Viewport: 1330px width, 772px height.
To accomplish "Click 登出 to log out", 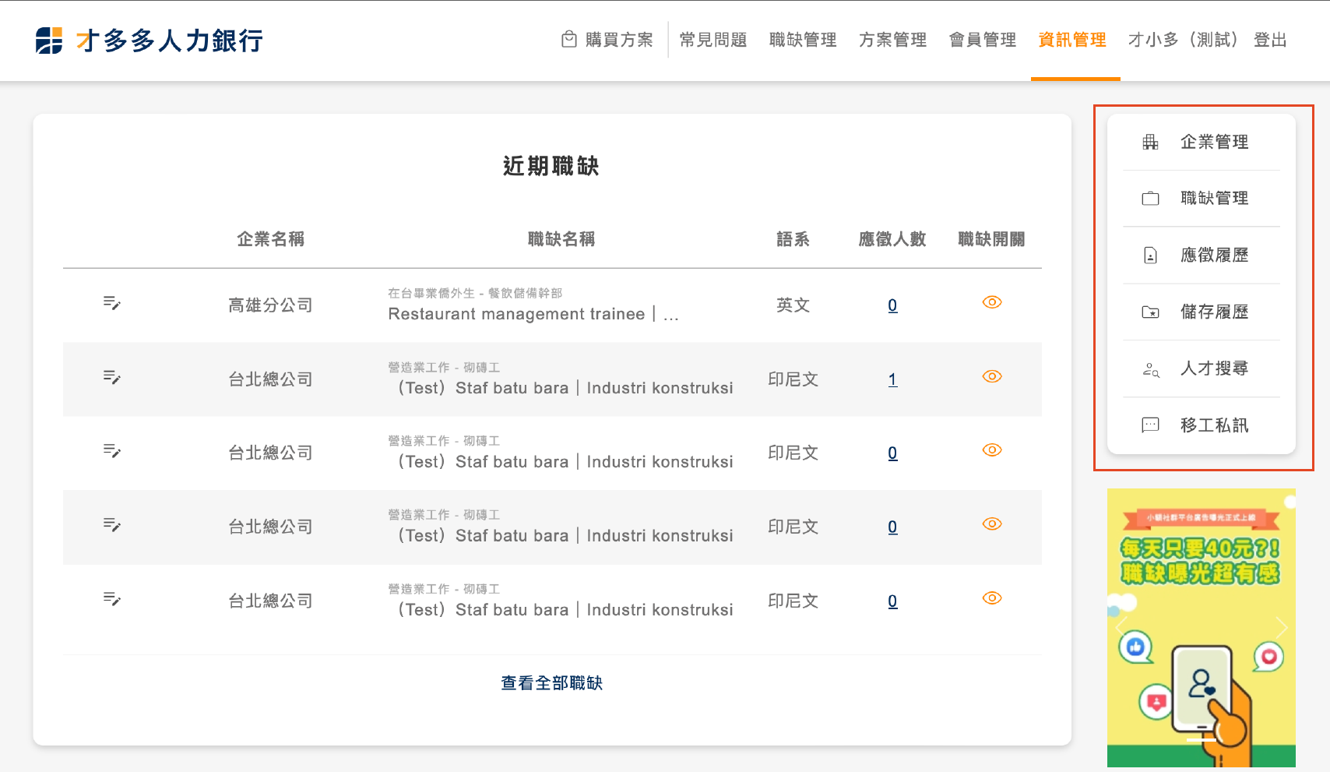I will (1270, 40).
